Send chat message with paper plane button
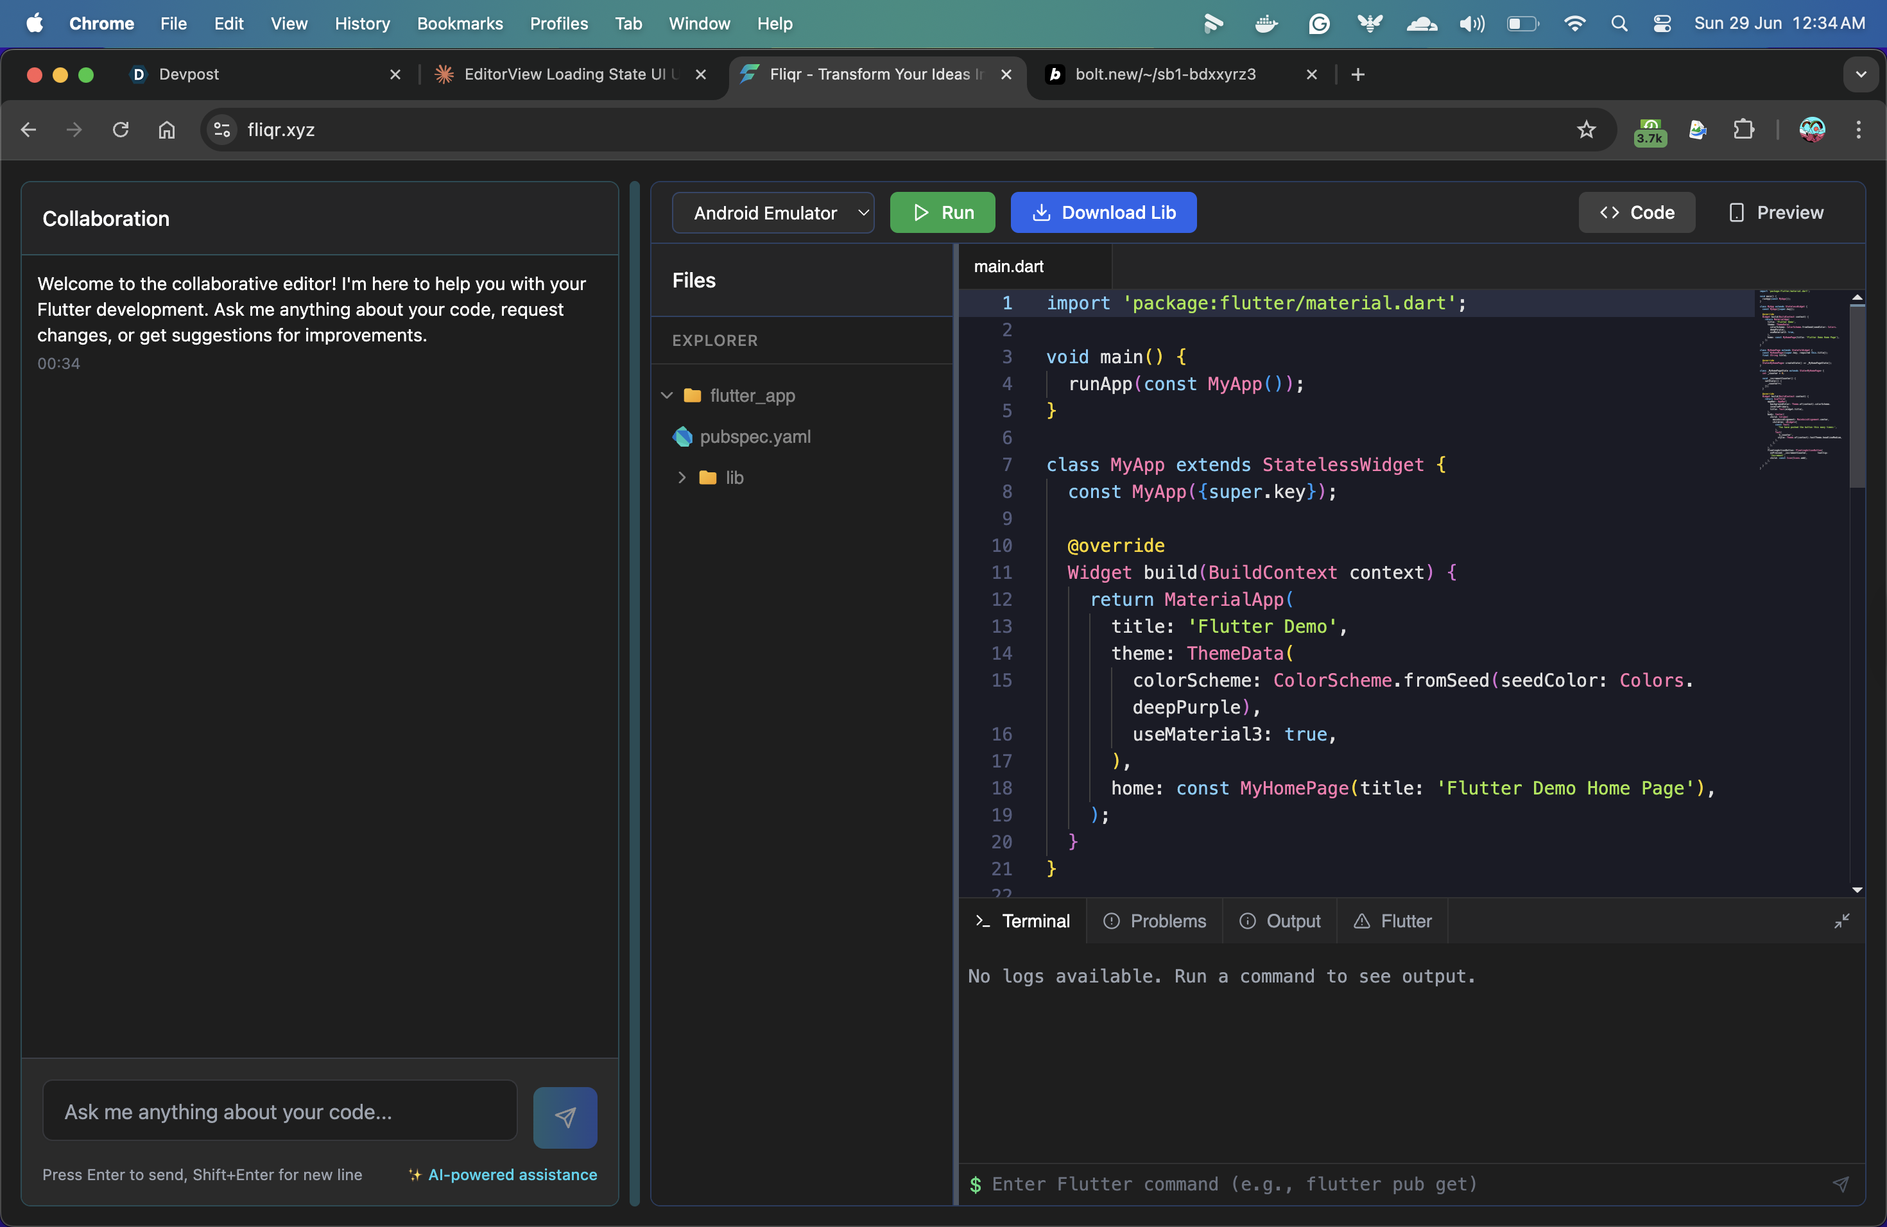Screen dimensions: 1887x1227 565,1117
